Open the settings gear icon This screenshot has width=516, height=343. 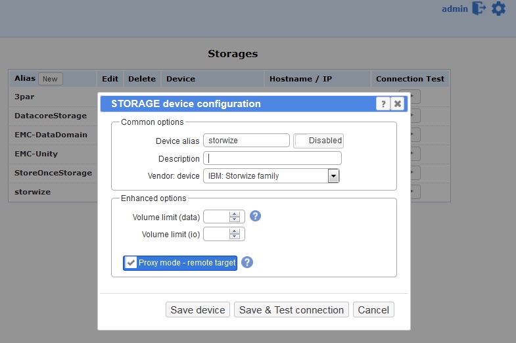pyautogui.click(x=499, y=9)
